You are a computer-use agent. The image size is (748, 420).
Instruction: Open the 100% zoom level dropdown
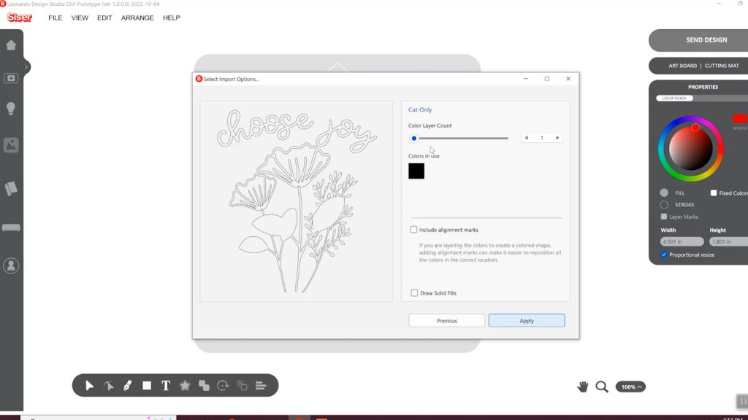tap(630, 386)
